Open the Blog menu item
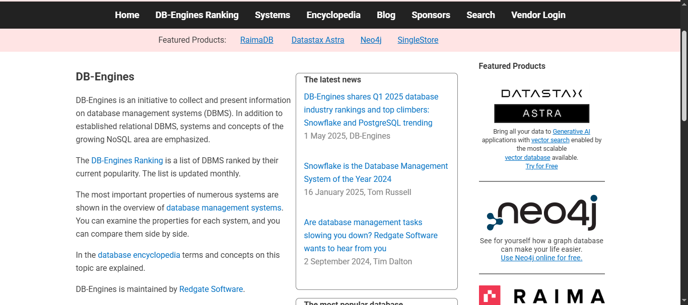 tap(386, 15)
